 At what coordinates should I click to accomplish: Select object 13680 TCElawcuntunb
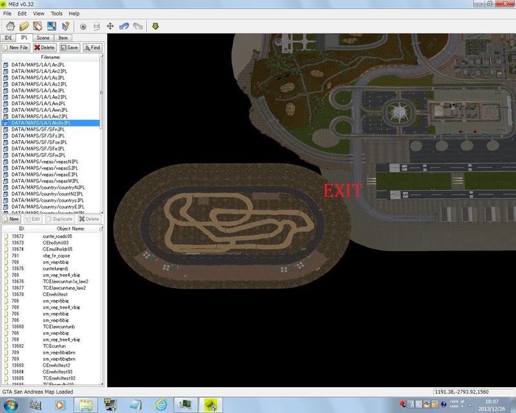51,327
